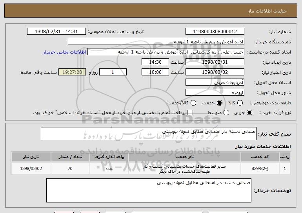Click the remaining days field showing 1
The width and height of the screenshot is (302, 213).
click(113, 72)
